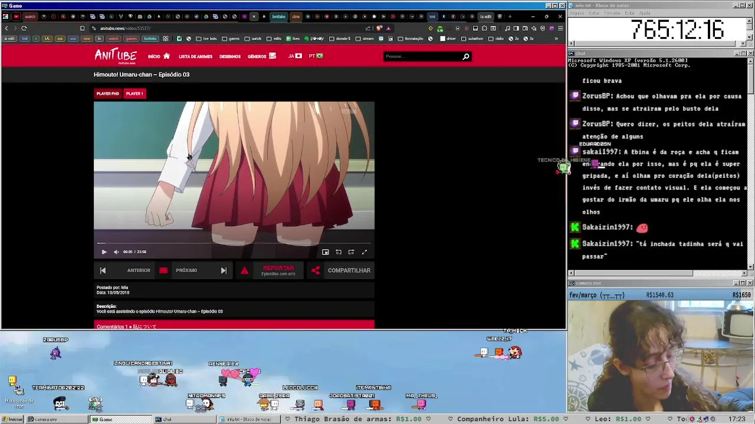Click the share page icon in address bar
Screen dimensions: 755x424
point(368,28)
